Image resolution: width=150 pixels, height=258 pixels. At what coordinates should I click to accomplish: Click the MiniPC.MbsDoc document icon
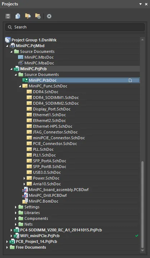tap(21, 57)
